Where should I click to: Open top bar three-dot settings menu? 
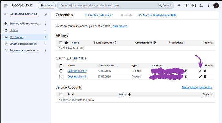209,5
